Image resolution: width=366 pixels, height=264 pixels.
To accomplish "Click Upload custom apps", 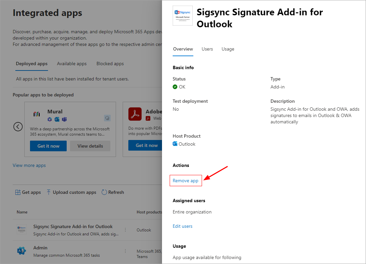I will click(71, 192).
